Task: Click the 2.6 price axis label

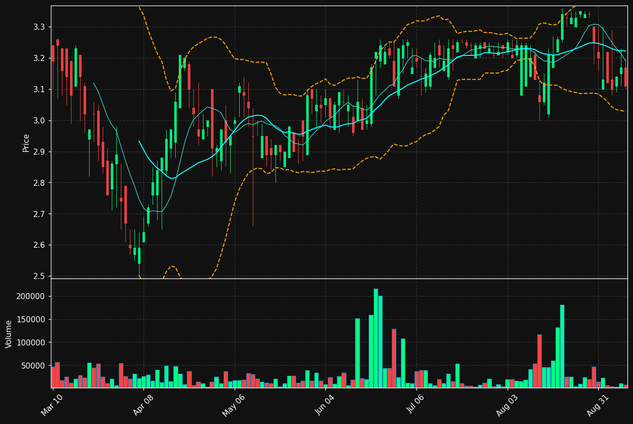Action: [39, 245]
